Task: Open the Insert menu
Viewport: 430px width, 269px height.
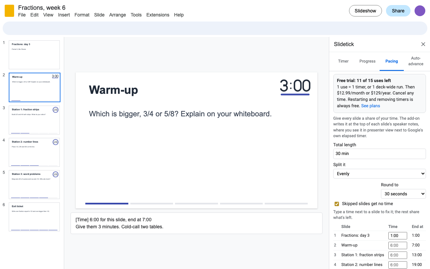Action: pyautogui.click(x=64, y=15)
